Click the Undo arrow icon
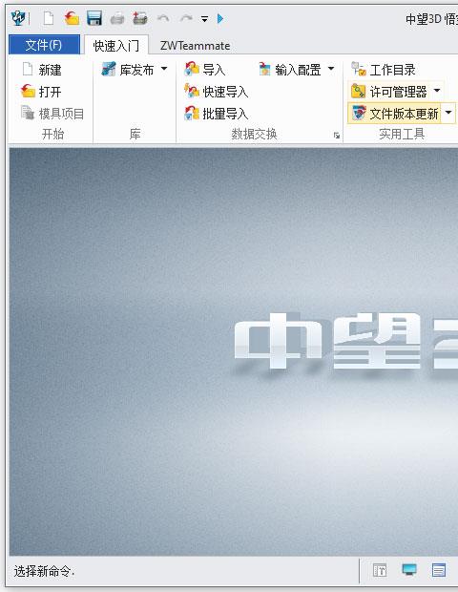Viewport: 458px width, 592px height. coord(163,18)
